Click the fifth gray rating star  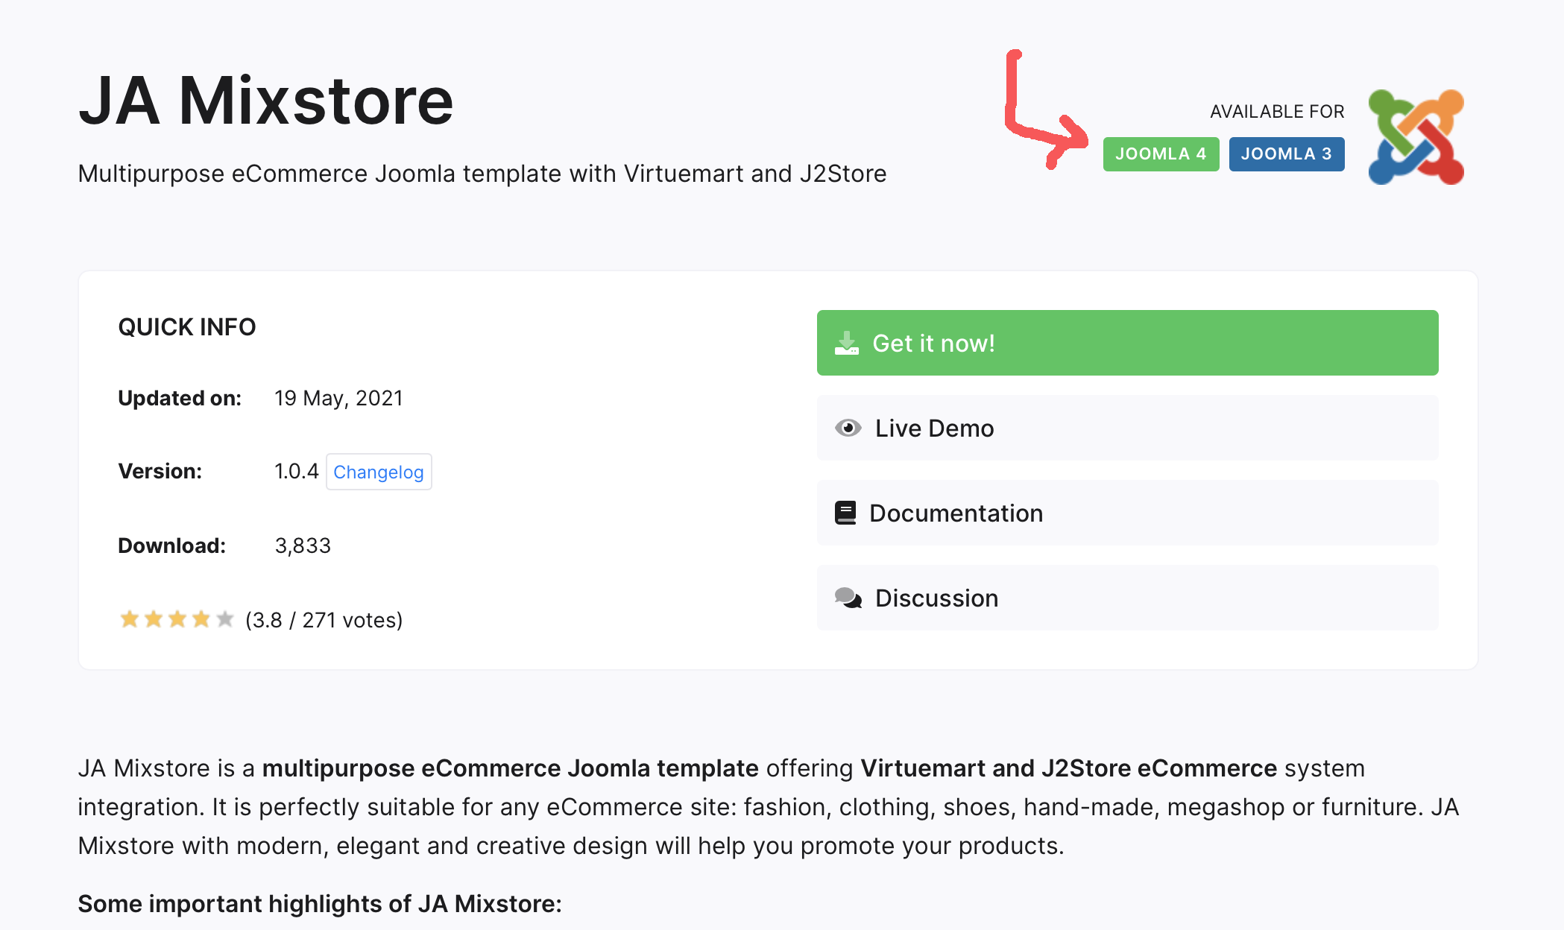pyautogui.click(x=225, y=619)
